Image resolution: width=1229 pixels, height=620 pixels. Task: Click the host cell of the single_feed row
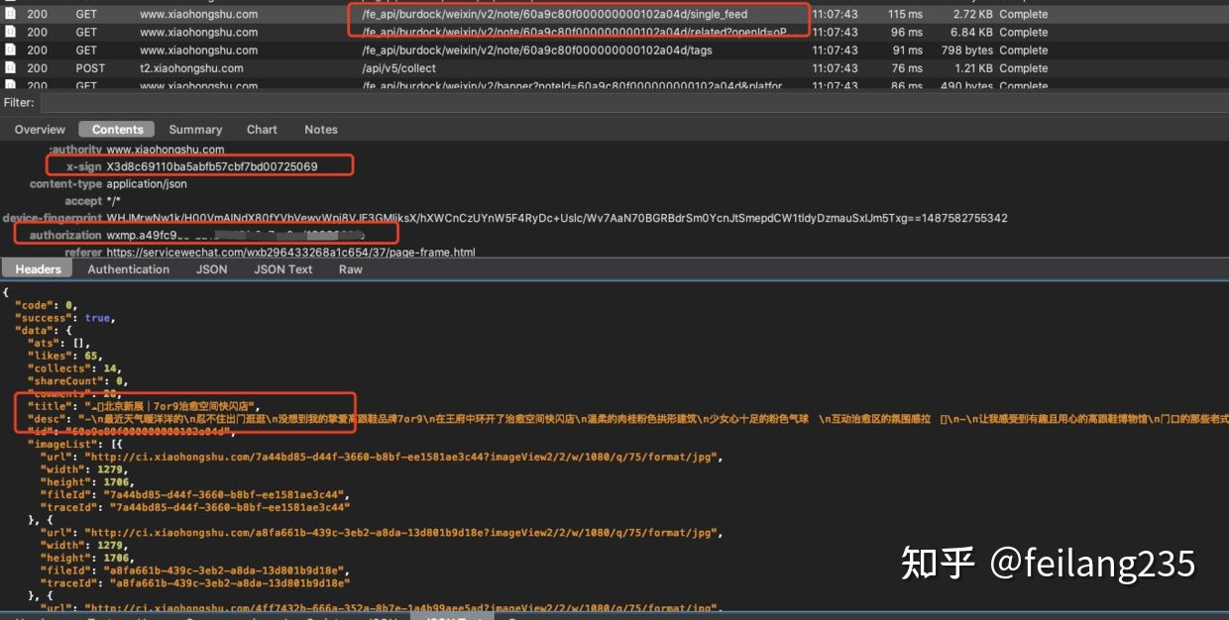click(198, 15)
